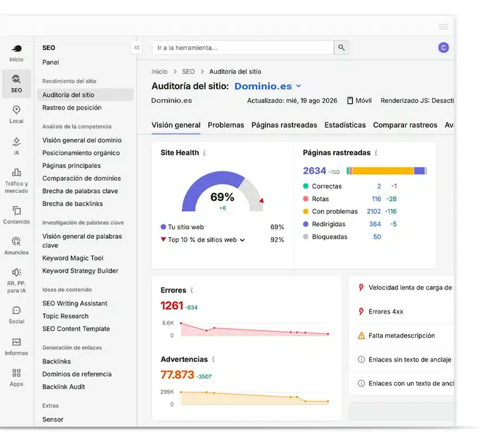Click the 116 Rotas pages count
The width and height of the screenshot is (487, 438).
click(376, 199)
